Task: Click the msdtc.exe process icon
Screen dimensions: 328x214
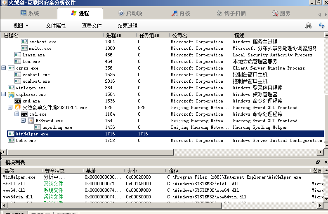Action: [24, 48]
